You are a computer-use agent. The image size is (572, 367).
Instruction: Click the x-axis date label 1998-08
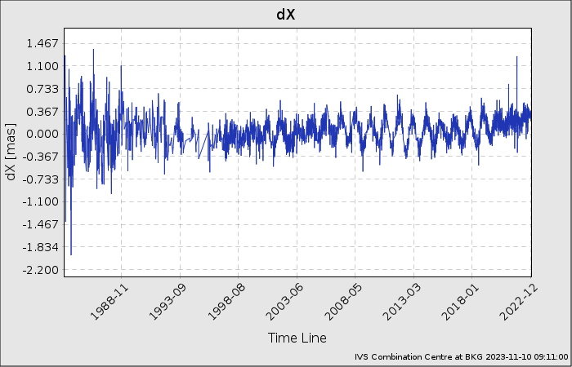[x=226, y=302]
